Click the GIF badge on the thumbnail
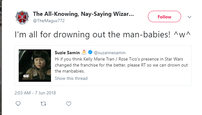 [x=26, y=76]
